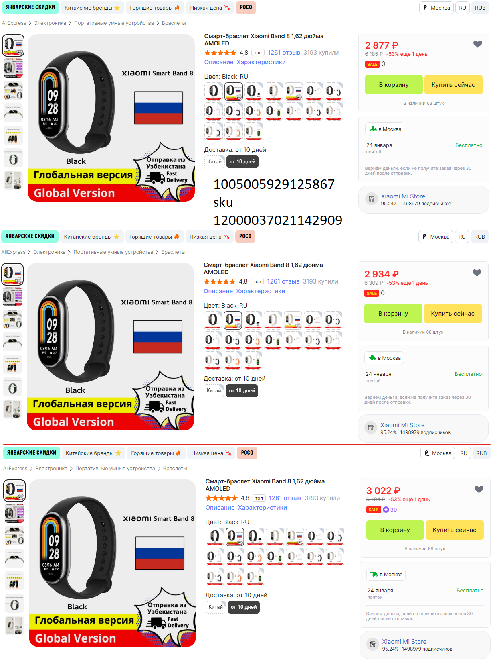Screen dimensions: 493x667
Task: Click the heart icon beside the 2 877 ₽ price
Action: pos(477,44)
